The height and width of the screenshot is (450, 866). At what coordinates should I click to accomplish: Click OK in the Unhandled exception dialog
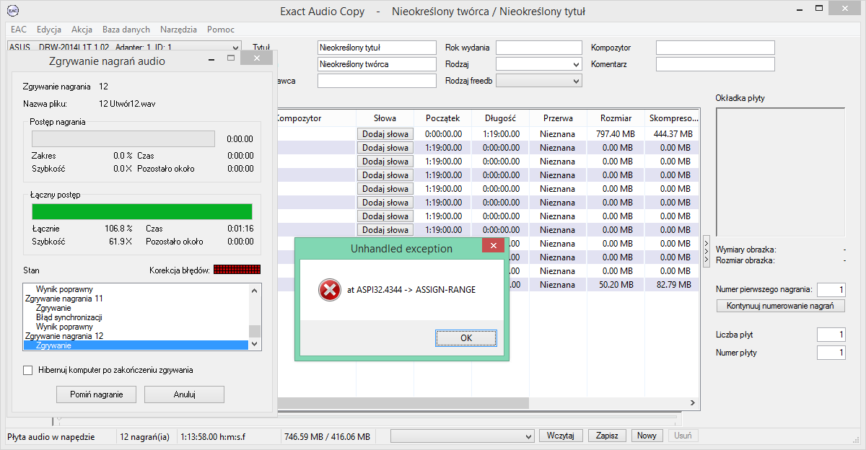[466, 337]
